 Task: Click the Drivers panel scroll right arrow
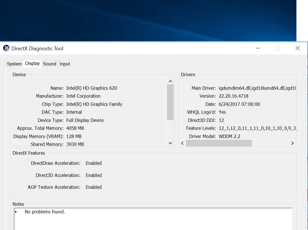[292, 143]
